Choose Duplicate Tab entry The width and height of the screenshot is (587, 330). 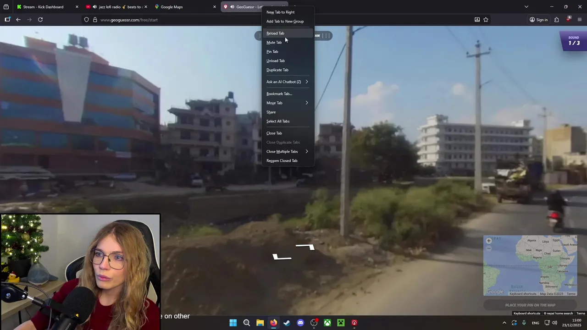(x=288, y=70)
